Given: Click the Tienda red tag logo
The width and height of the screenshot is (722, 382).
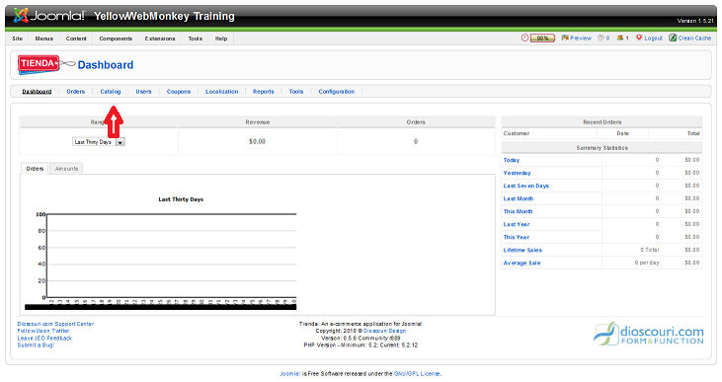Looking at the screenshot, I should (x=40, y=64).
